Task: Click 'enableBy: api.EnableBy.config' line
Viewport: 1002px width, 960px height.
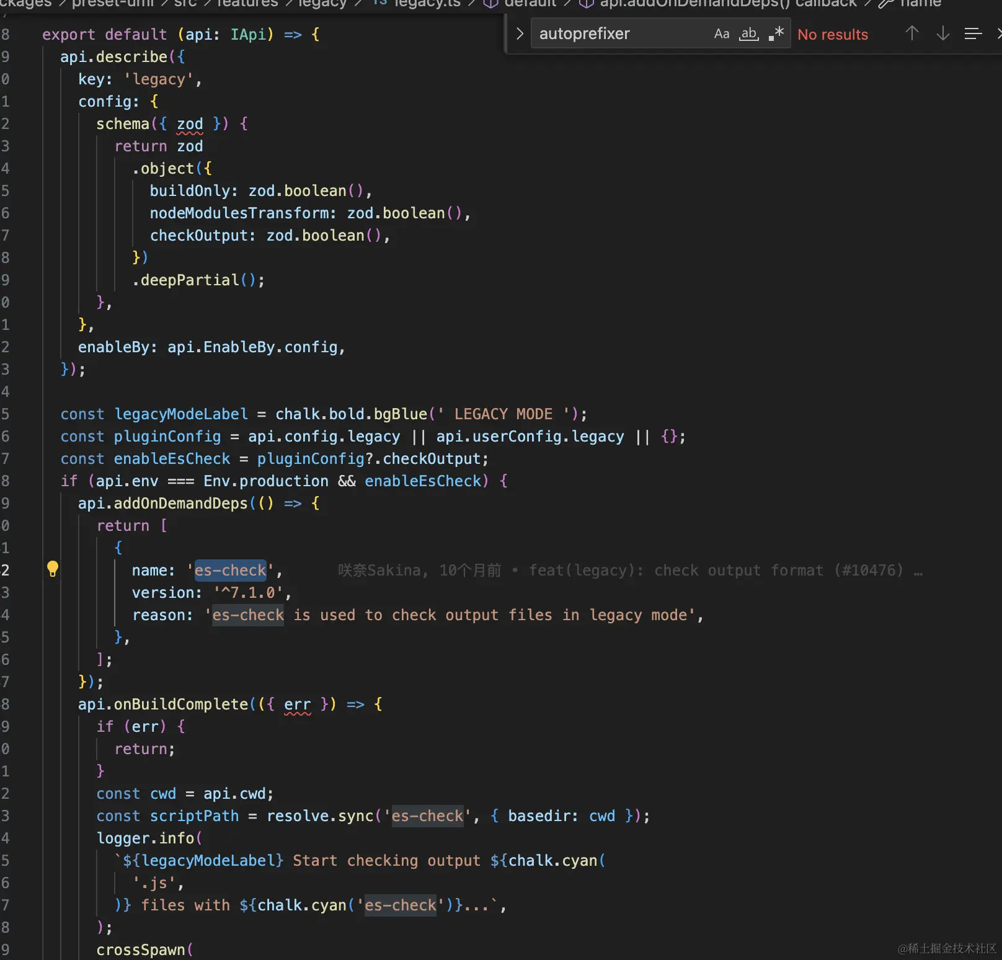Action: [x=211, y=347]
